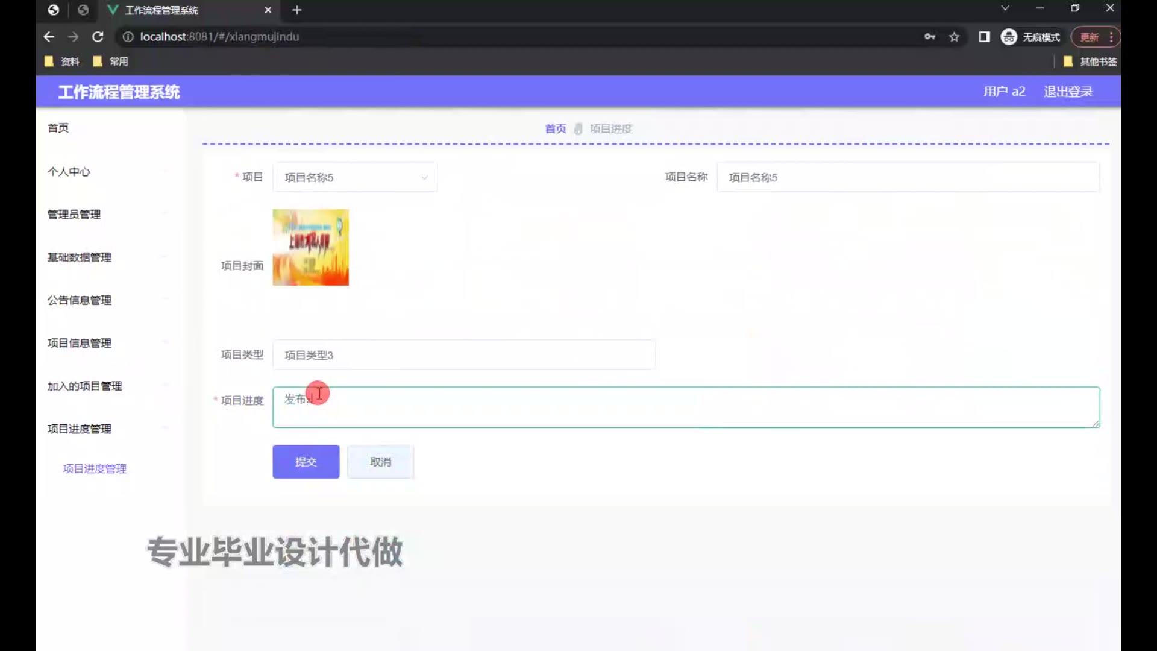Open the 项目 dropdown showing 项目名称5

coord(355,177)
